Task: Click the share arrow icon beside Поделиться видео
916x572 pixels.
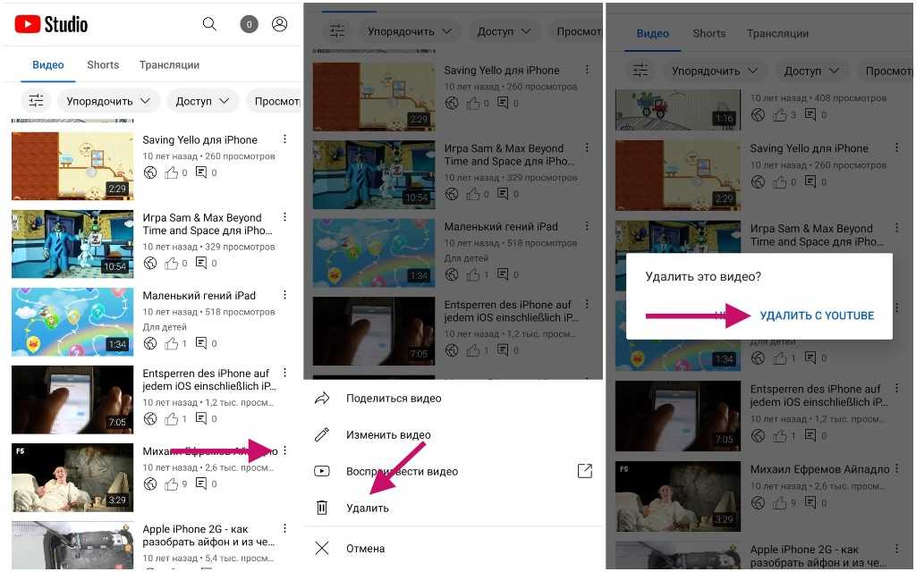Action: pyautogui.click(x=322, y=399)
